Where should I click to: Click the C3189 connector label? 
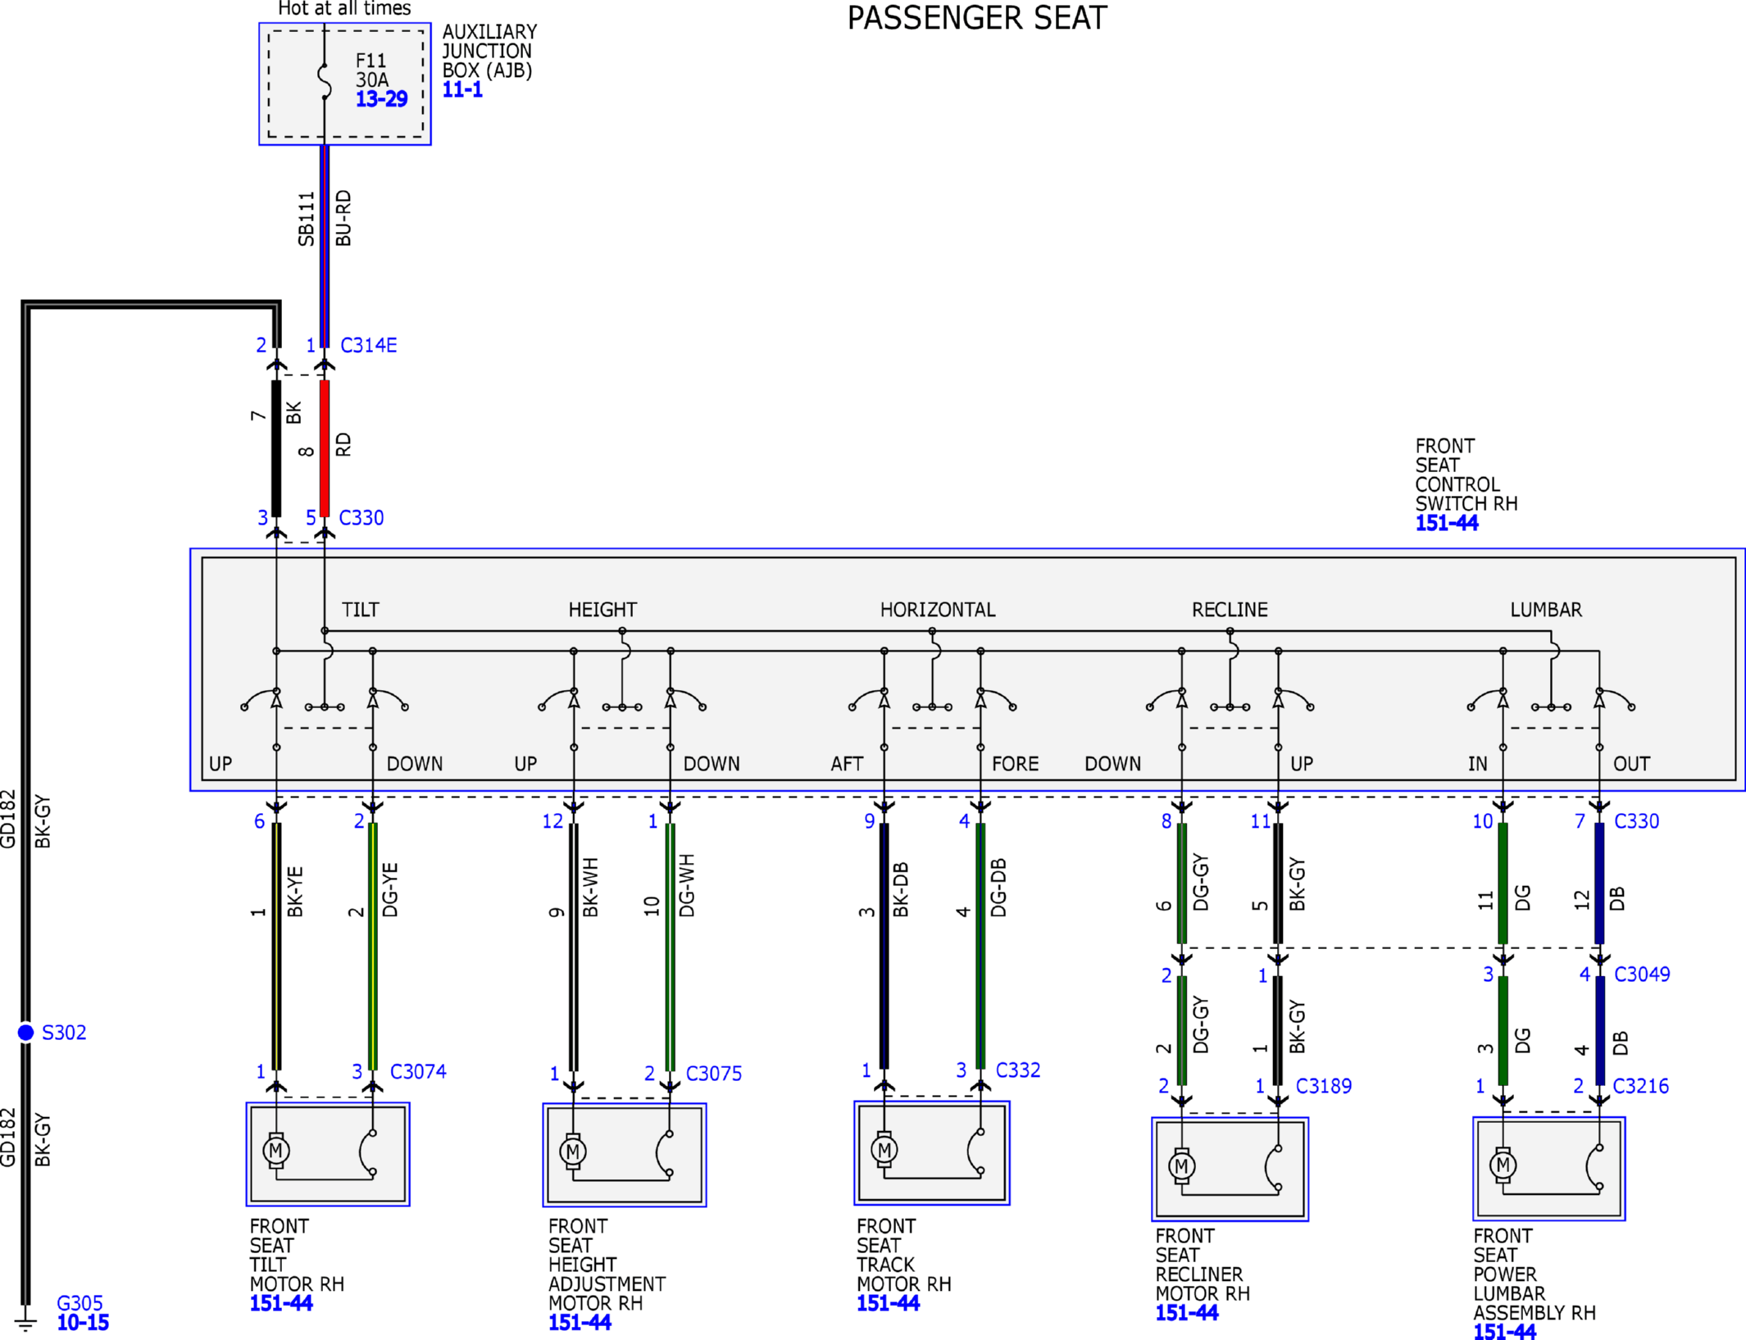[x=1323, y=1086]
